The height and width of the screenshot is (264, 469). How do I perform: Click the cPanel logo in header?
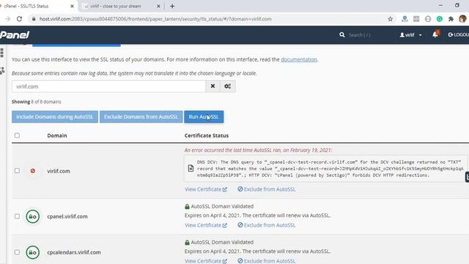pos(15,35)
